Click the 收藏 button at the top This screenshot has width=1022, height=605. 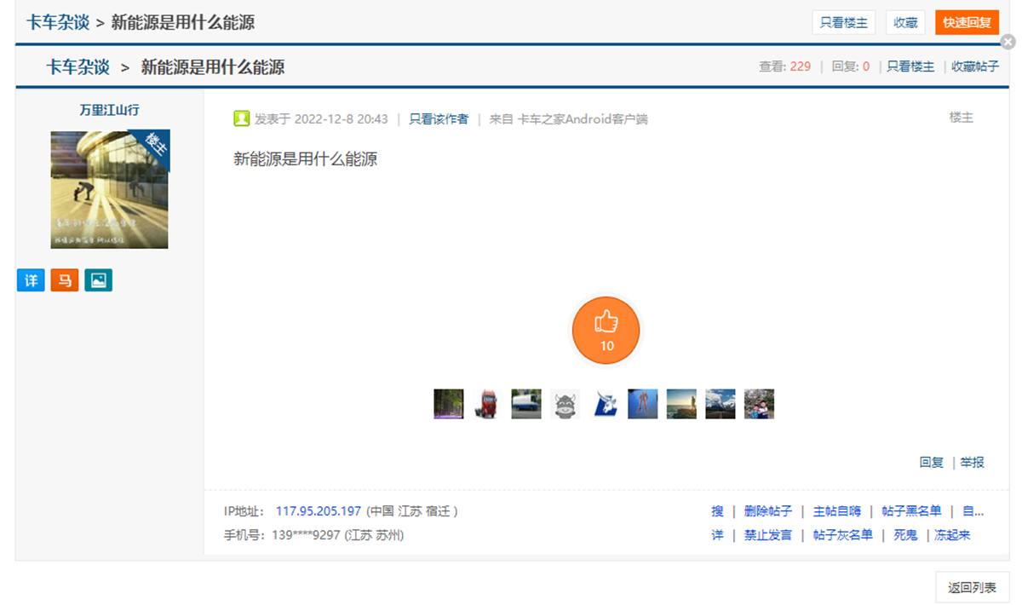pyautogui.click(x=905, y=23)
